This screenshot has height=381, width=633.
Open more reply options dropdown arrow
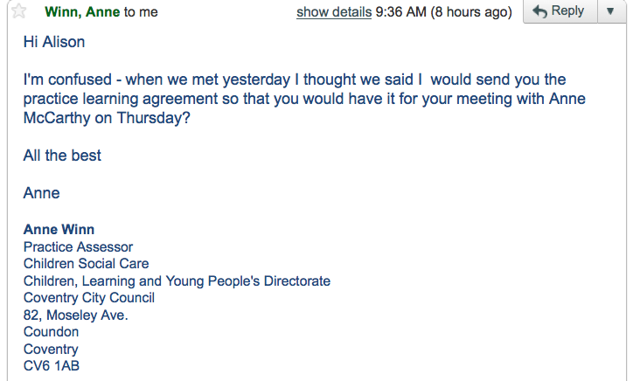click(x=610, y=11)
